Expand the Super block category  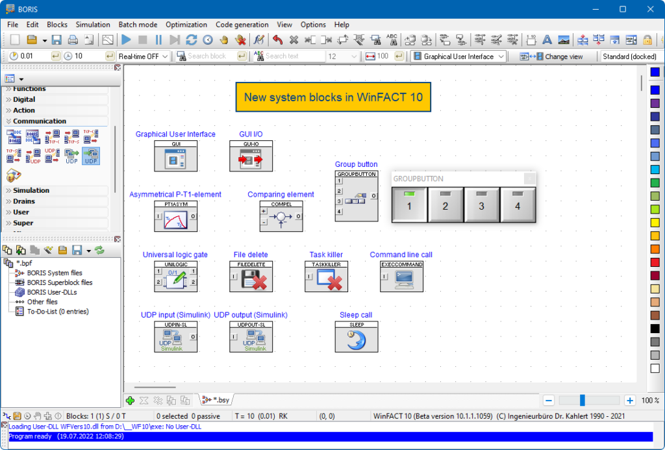coord(56,223)
